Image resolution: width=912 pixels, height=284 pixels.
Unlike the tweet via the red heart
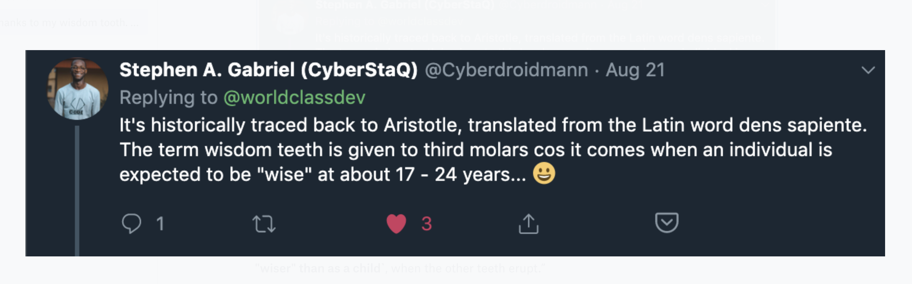[x=396, y=224]
